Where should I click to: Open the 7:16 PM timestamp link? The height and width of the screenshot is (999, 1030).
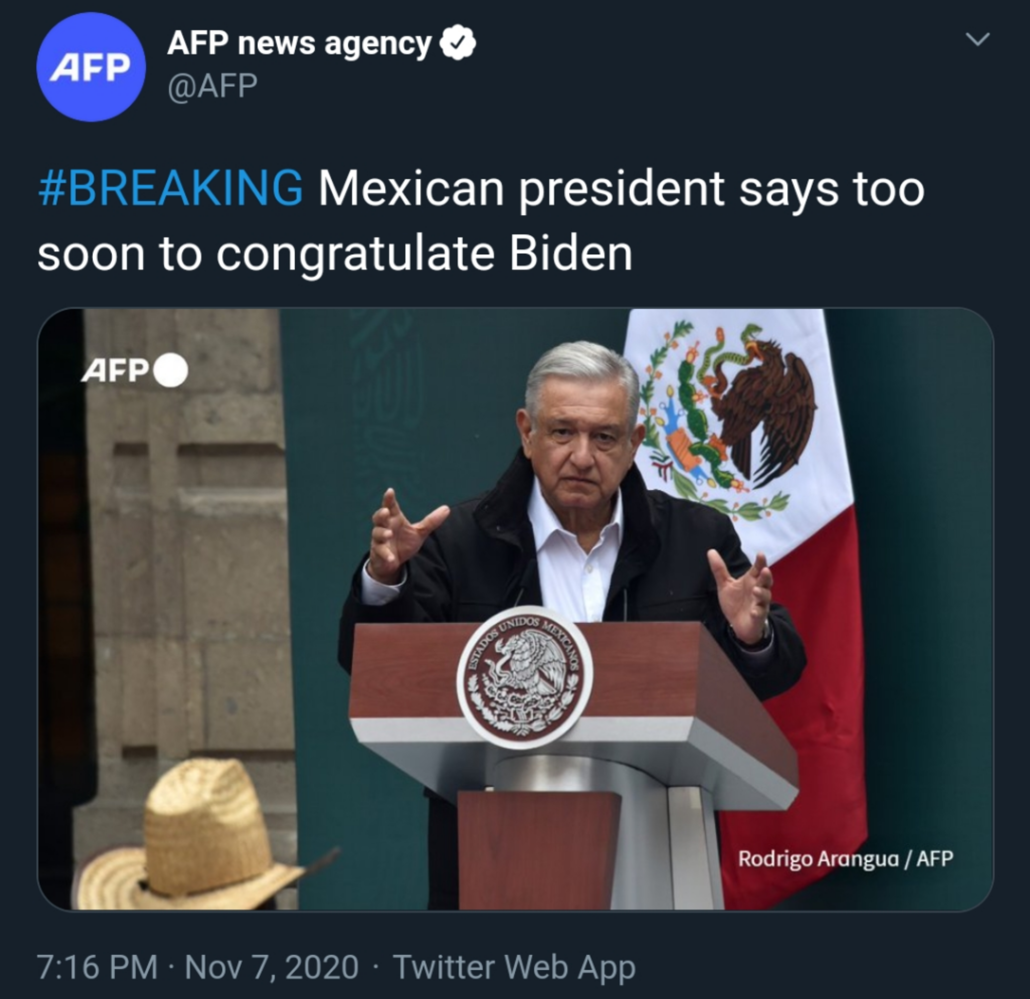click(x=97, y=966)
